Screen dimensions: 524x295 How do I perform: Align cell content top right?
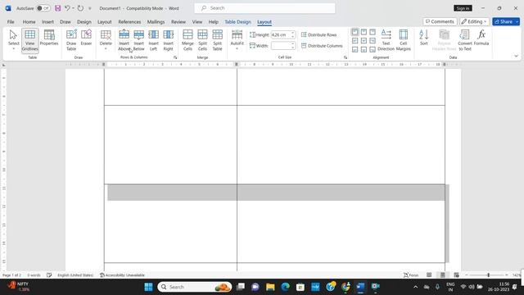pos(373,32)
